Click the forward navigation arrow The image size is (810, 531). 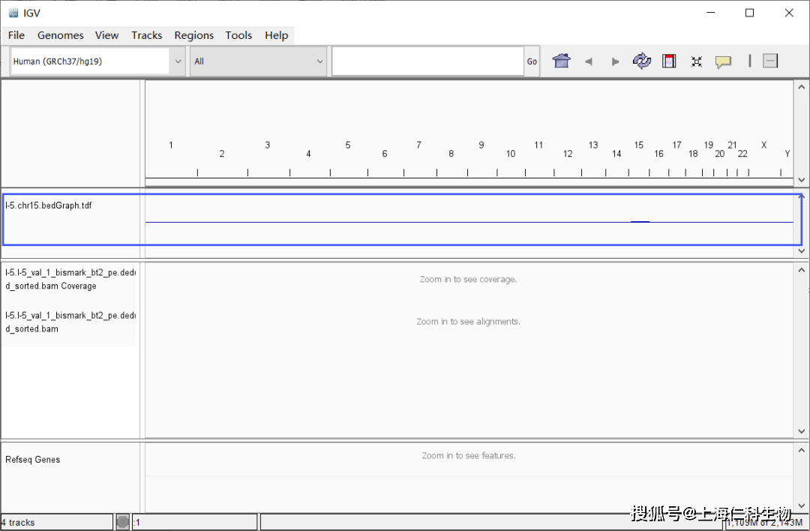point(615,61)
